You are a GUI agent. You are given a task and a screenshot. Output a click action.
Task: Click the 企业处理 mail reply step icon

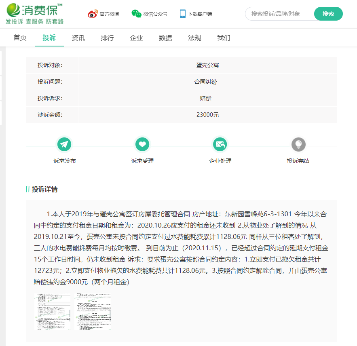click(x=220, y=144)
